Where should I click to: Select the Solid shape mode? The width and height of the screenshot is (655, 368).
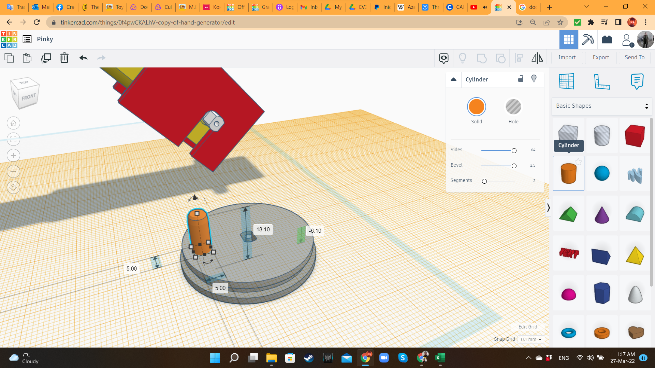[476, 107]
